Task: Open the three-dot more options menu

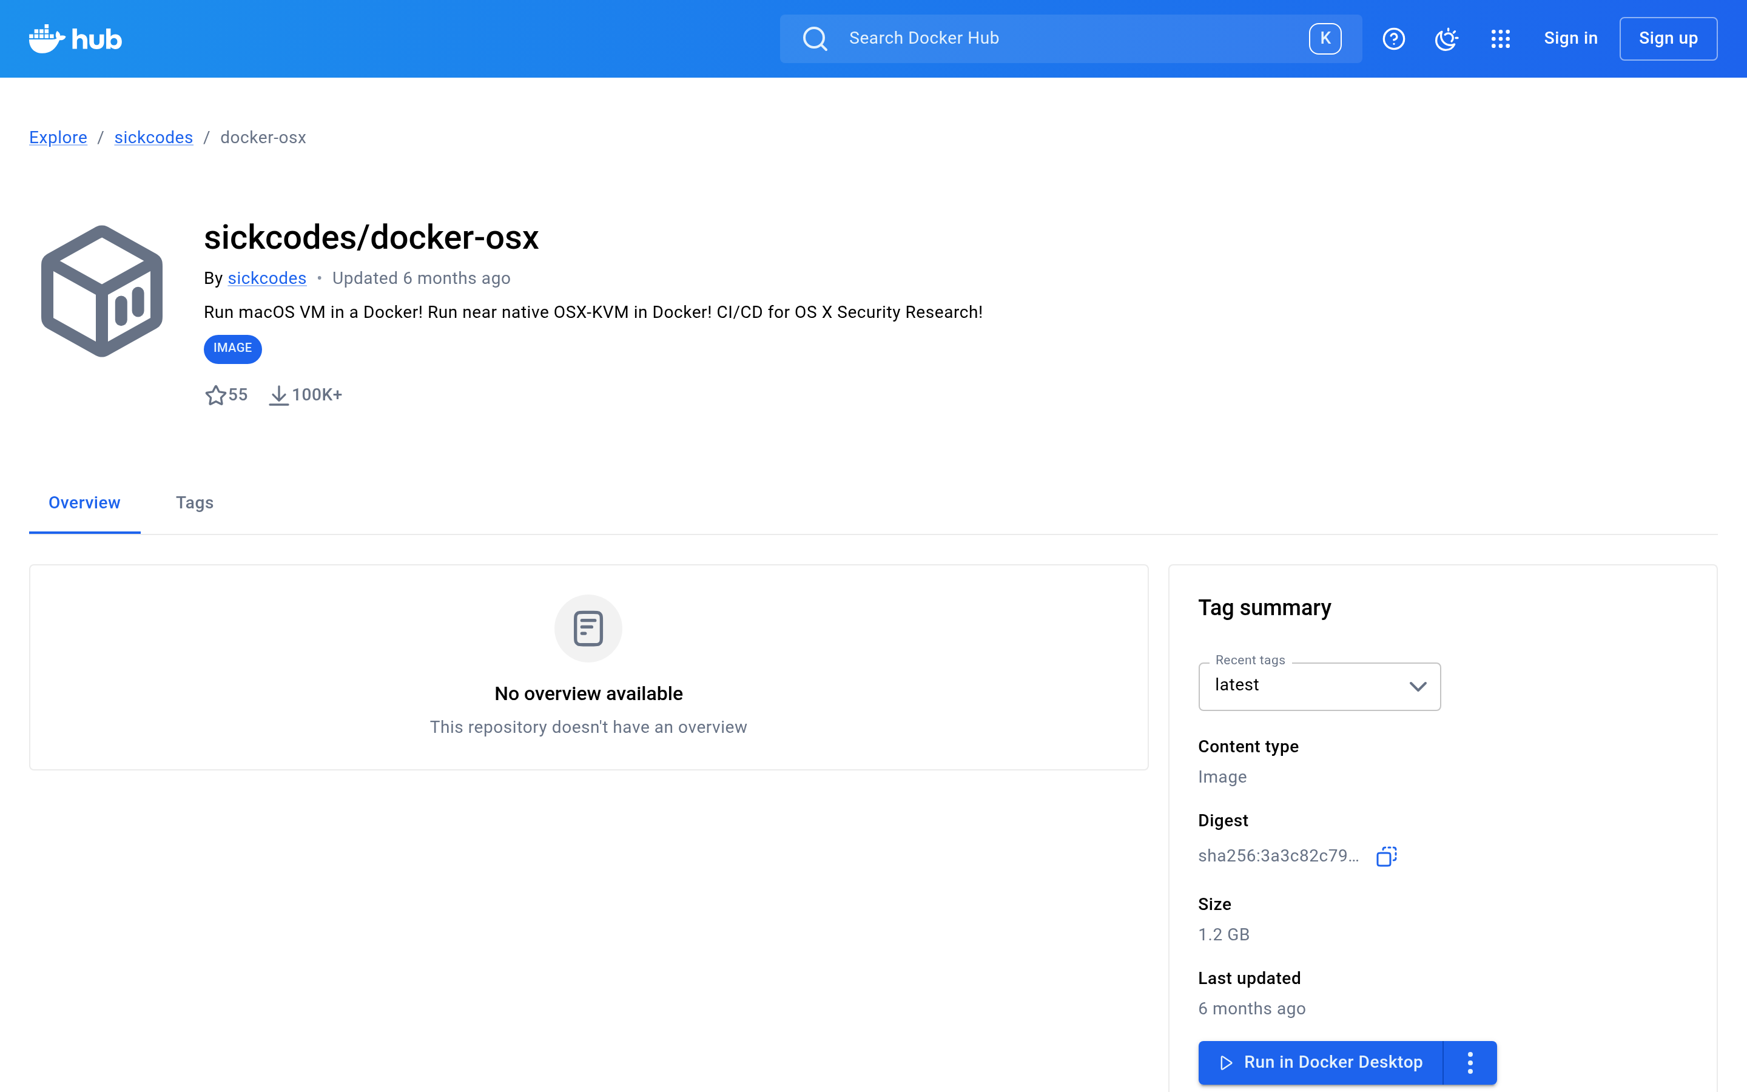Action: pyautogui.click(x=1470, y=1062)
